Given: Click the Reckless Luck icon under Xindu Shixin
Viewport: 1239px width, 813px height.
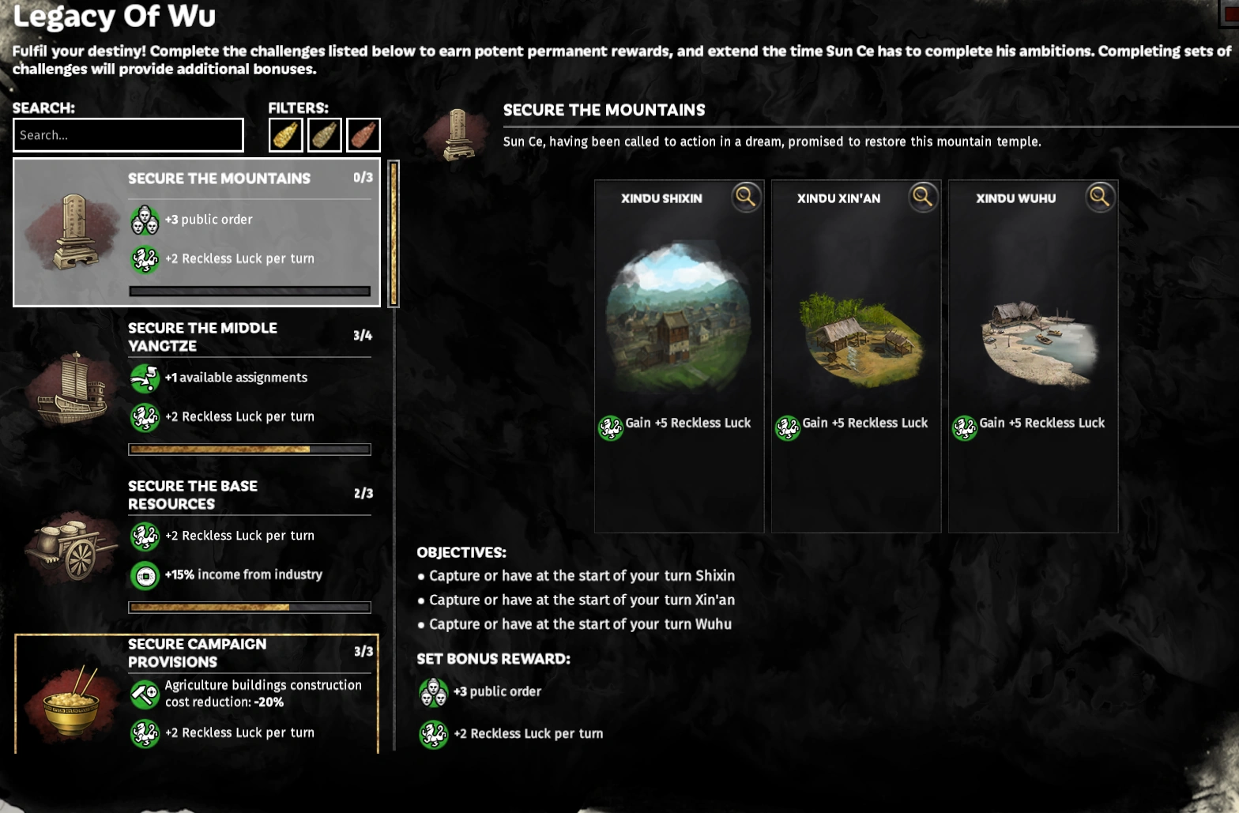Looking at the screenshot, I should tap(610, 427).
